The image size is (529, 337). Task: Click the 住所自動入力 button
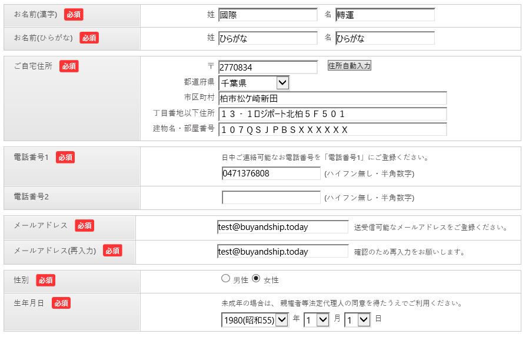349,65
